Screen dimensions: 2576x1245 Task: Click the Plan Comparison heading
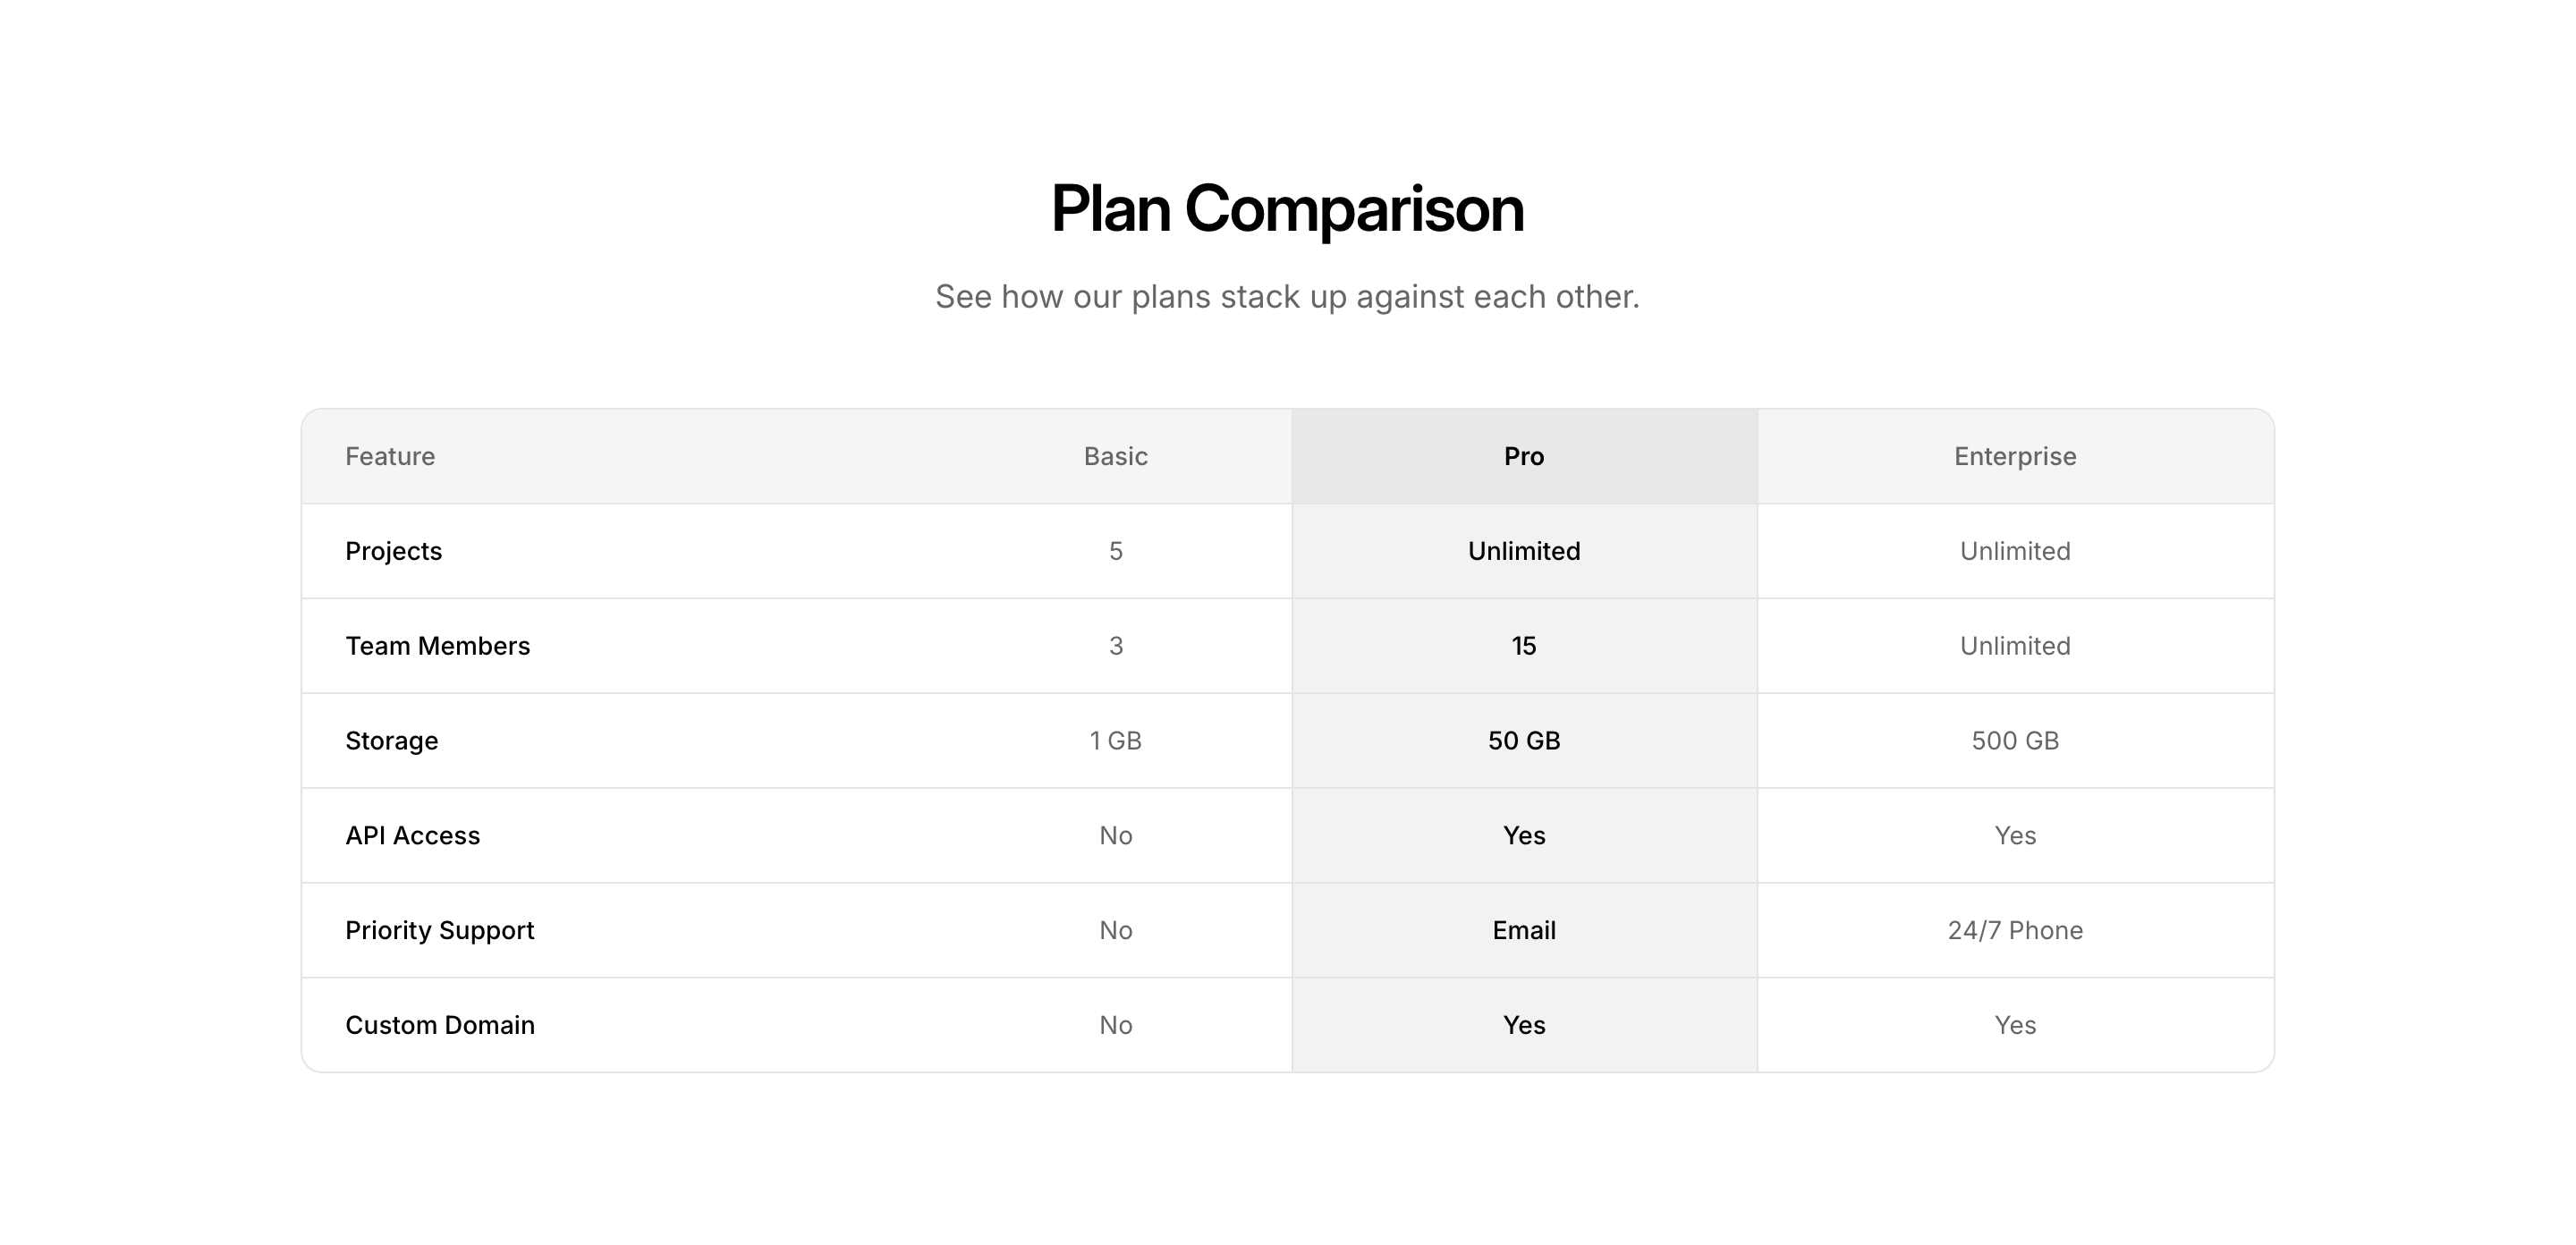[1287, 209]
